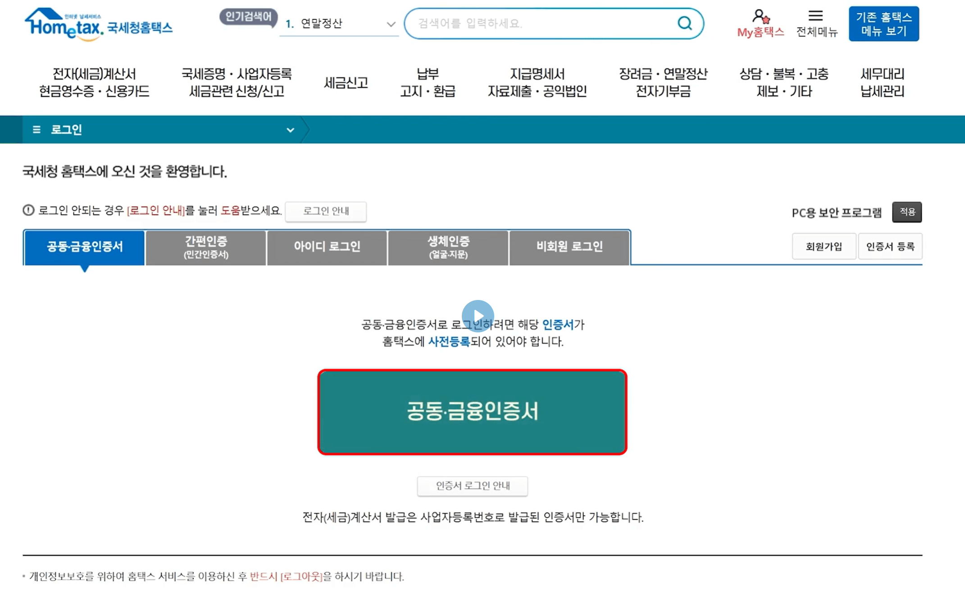Screen dimensions: 965x604
Task: Click the 로그인 list icon in breadcrumb bar
Action: tap(37, 129)
